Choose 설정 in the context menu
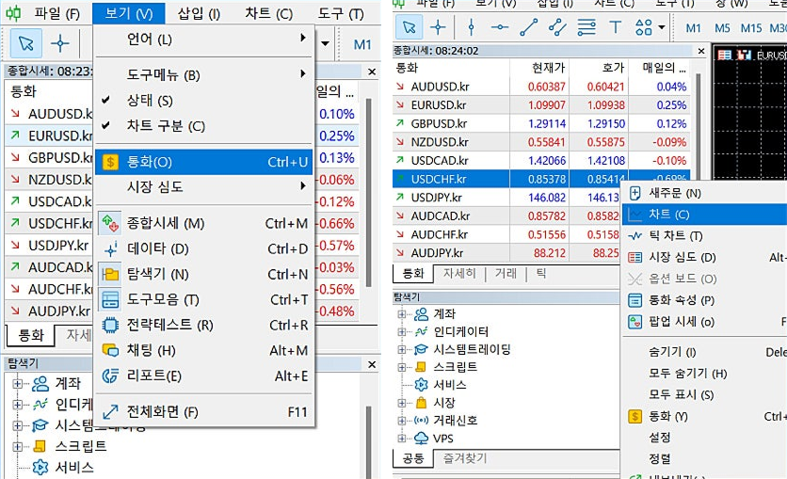 [704, 438]
